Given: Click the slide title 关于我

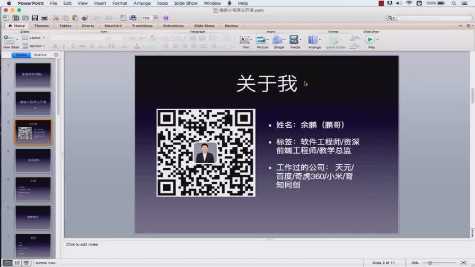Looking at the screenshot, I should [x=267, y=83].
